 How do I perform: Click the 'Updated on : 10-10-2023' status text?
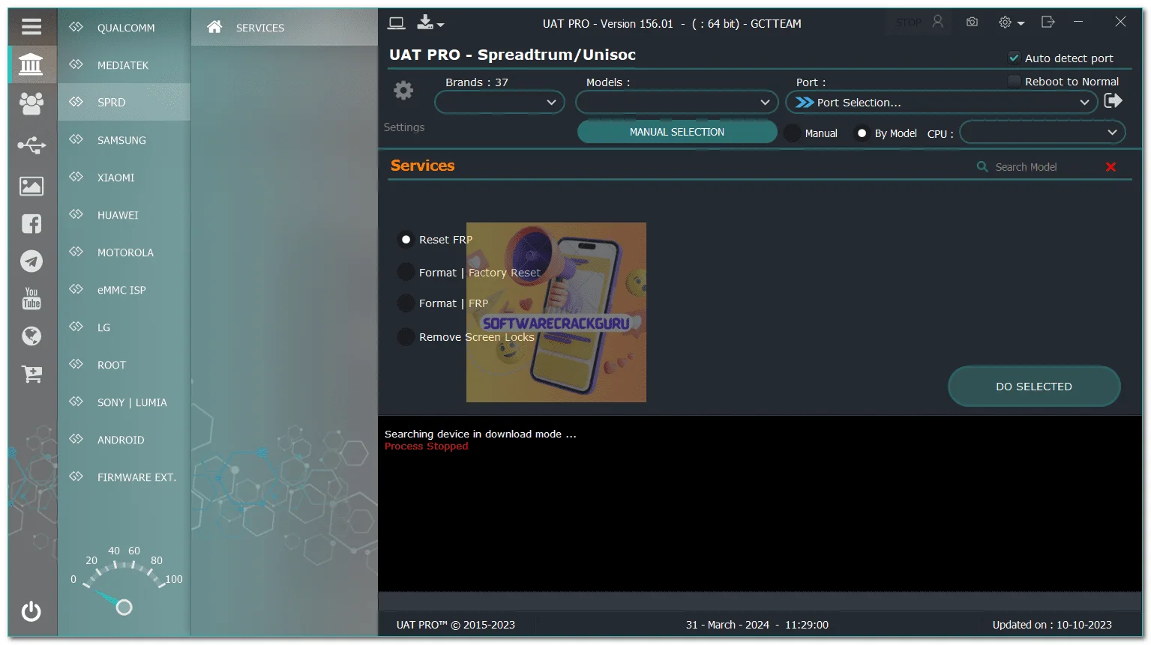pos(1052,625)
